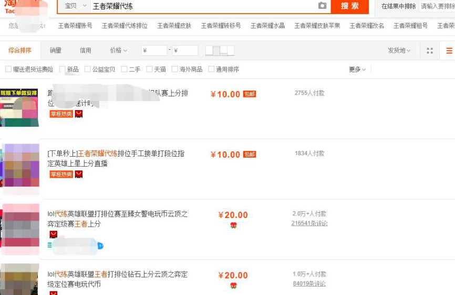Screen dimensions: 455x295
Task: Open the 价格 sort dropdown
Action: 118,50
